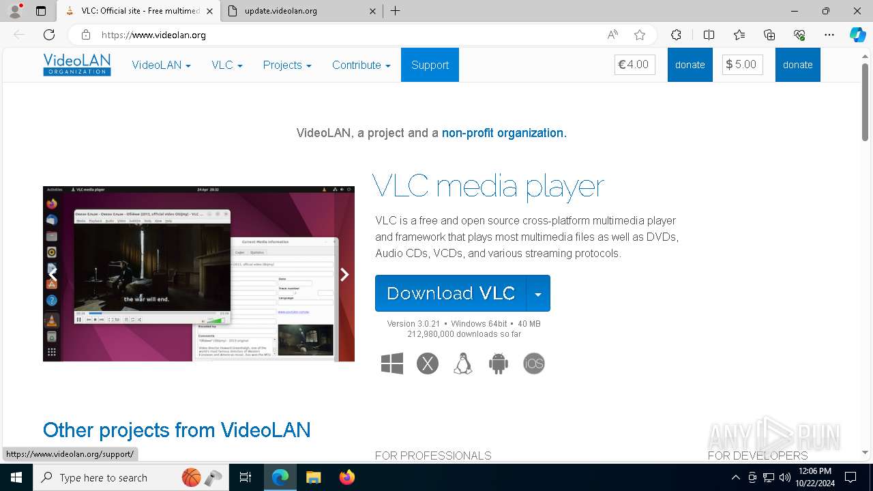873x491 pixels.
Task: Donate using the euro donate button
Action: click(690, 65)
